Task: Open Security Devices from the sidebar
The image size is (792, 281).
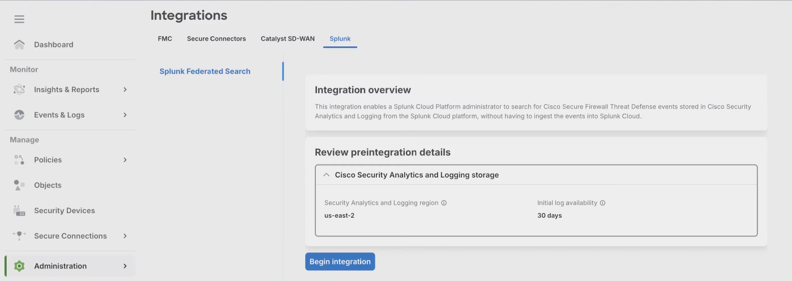Action: coord(65,210)
